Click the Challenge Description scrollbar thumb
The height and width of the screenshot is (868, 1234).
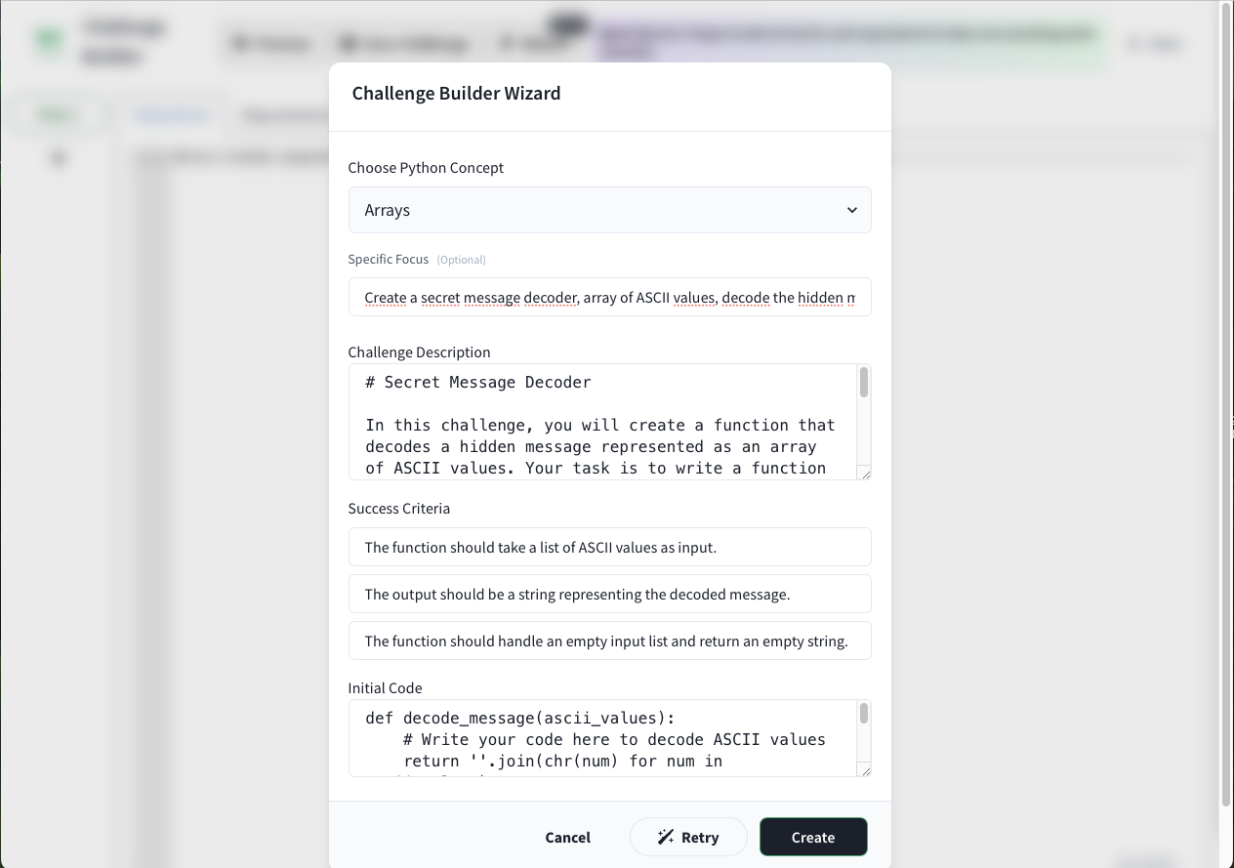coord(864,383)
